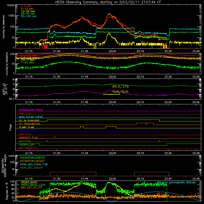Select the NON_SOLAR_EVENT flag label
This screenshot has width=204, height=204.
click(31, 117)
